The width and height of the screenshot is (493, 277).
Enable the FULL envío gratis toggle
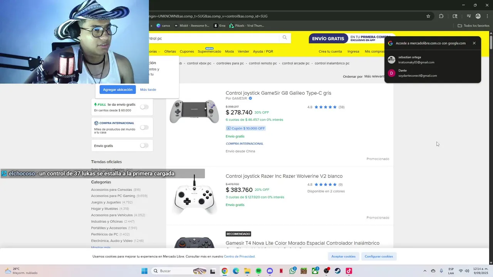(144, 107)
